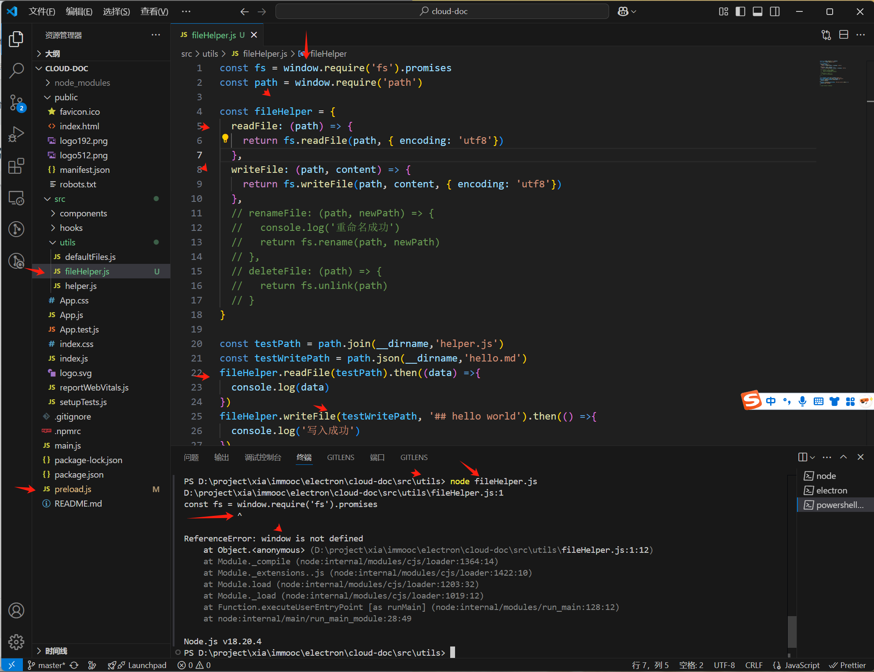Open Explorer views ellipsis menu
This screenshot has width=874, height=672.
coord(156,35)
